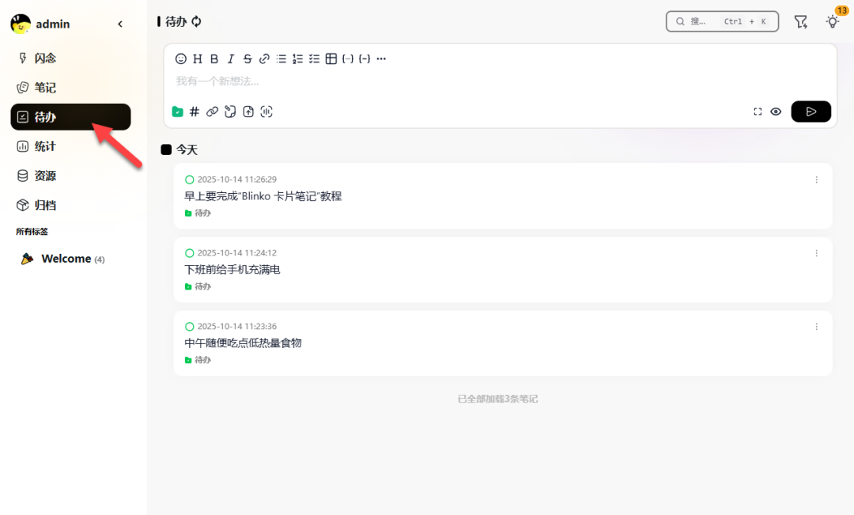
Task: Select the Welcome tag
Action: coord(71,259)
